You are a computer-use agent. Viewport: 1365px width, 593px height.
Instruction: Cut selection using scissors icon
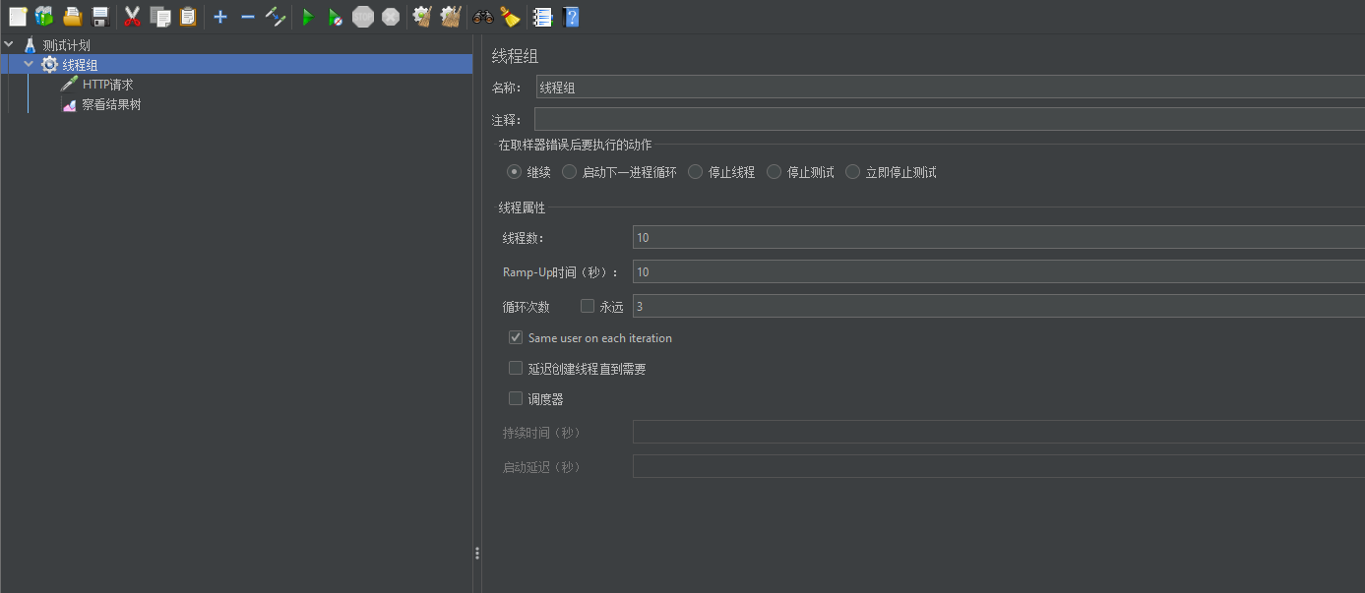tap(133, 16)
